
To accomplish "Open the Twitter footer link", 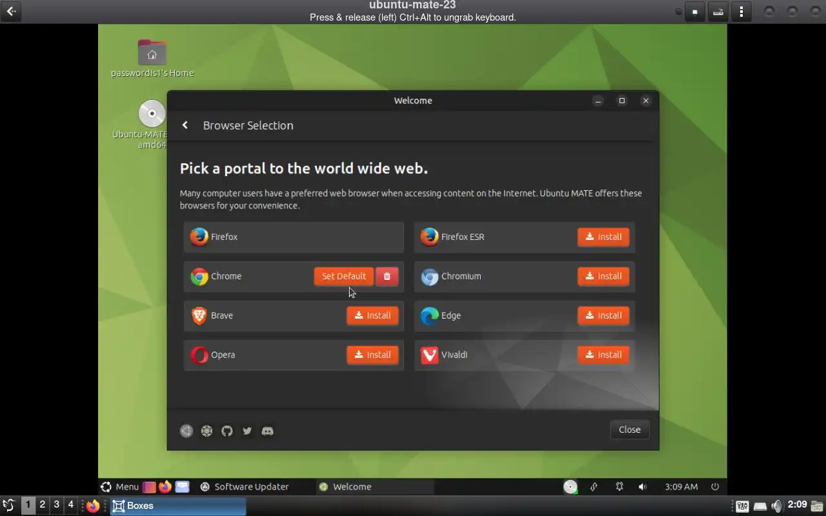I will (x=247, y=431).
